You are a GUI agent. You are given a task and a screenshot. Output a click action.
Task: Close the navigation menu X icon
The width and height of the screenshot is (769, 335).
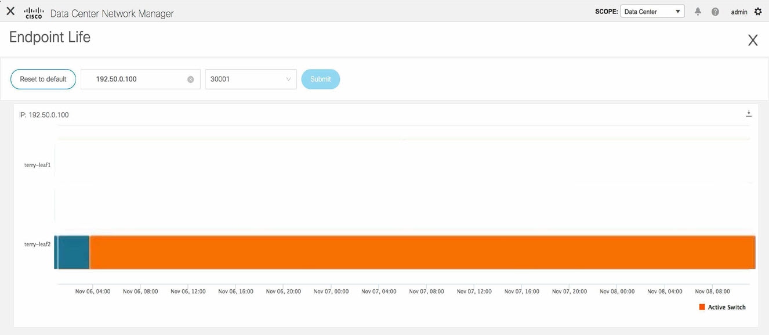(x=10, y=11)
